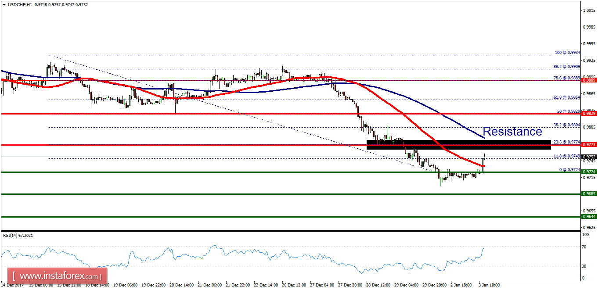The image size is (598, 290).
Task: Click the RSI(14) 67.2021 indicator label
Action: [18, 236]
